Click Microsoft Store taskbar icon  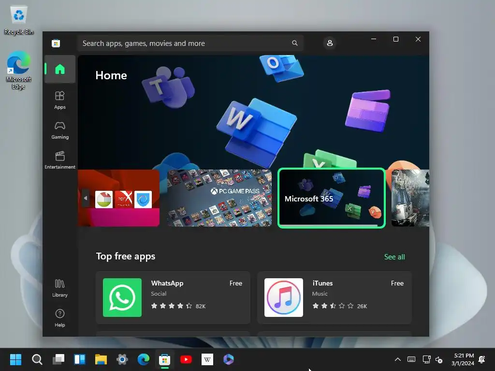point(165,359)
